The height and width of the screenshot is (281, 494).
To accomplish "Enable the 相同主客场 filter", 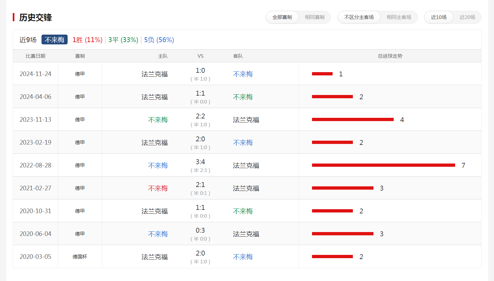I will click(399, 17).
